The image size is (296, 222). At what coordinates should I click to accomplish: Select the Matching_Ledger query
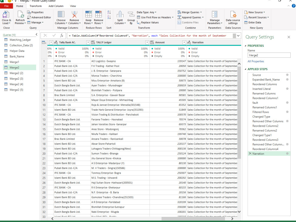coord(20,40)
